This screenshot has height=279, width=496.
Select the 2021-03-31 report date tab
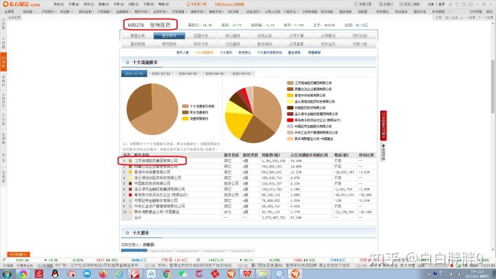coord(134,74)
